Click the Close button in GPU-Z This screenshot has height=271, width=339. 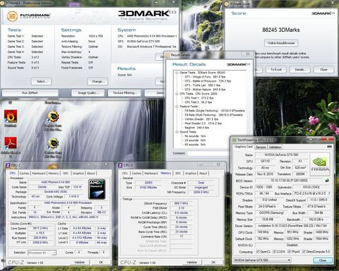pos(323,260)
